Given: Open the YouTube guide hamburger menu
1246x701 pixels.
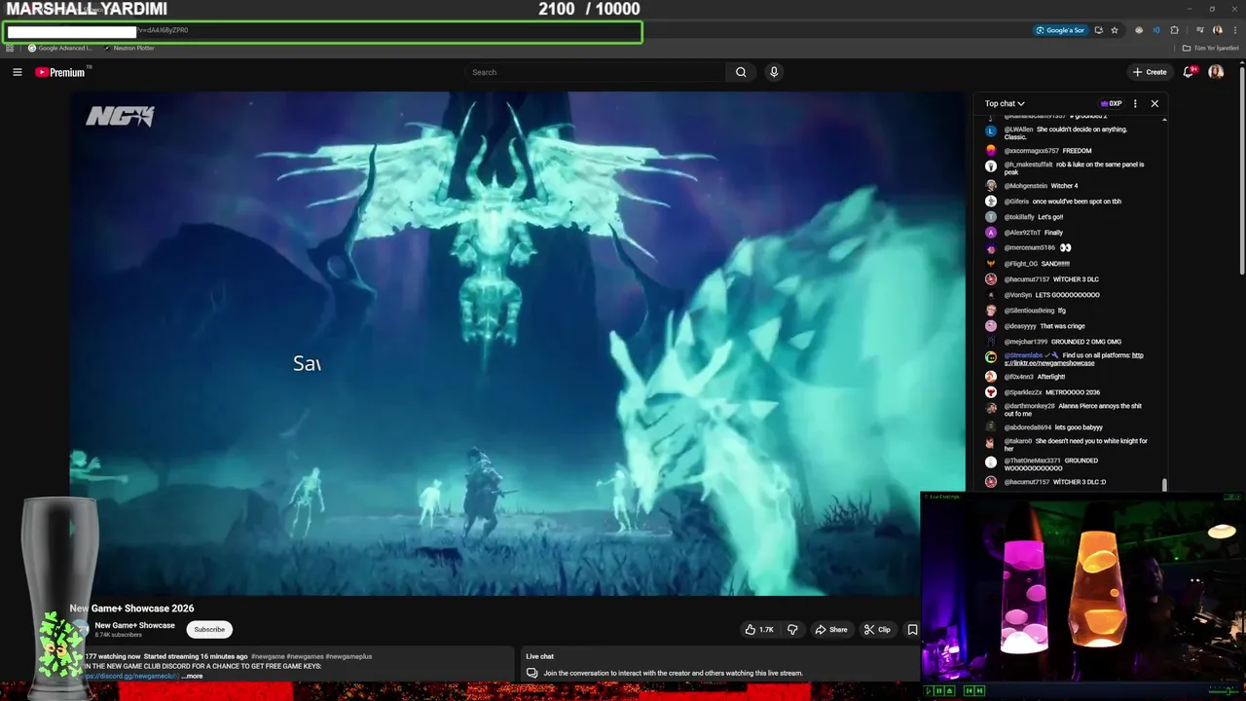Looking at the screenshot, I should click(17, 72).
